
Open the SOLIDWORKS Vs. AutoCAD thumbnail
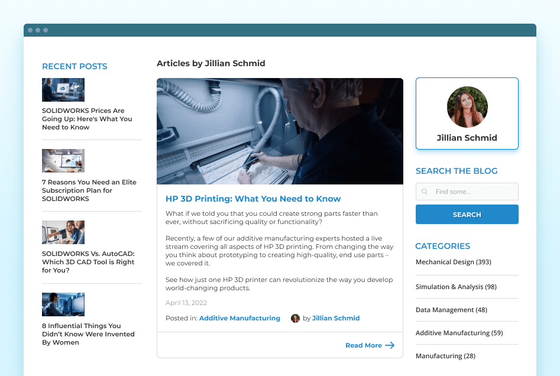[x=63, y=232]
